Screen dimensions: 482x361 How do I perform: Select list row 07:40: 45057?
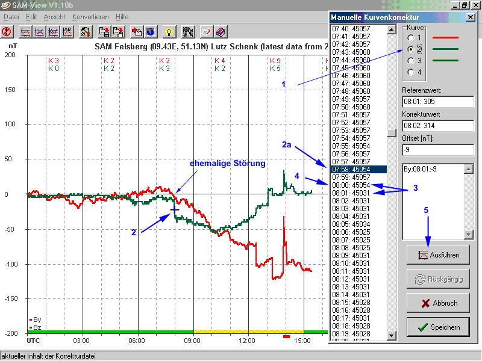[358, 28]
